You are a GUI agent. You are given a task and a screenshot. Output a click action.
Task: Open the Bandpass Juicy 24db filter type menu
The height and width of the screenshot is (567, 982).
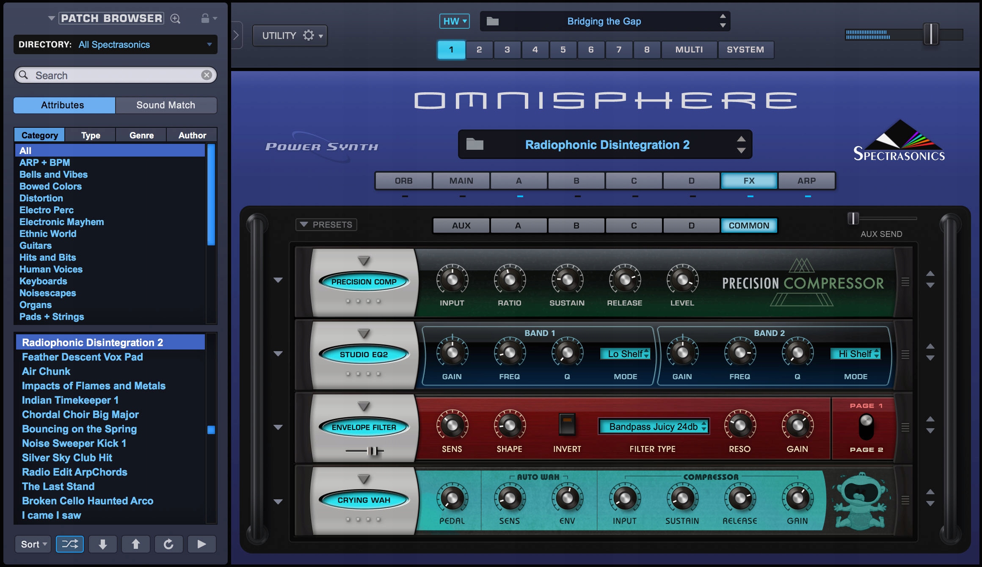click(x=654, y=427)
